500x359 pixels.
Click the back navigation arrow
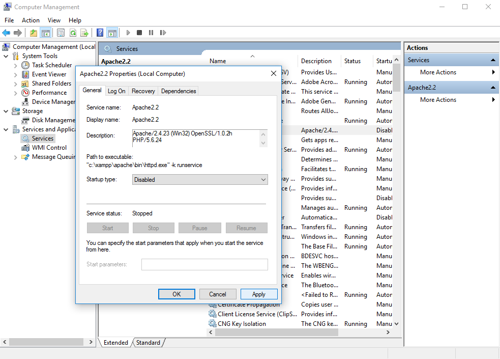click(6, 32)
